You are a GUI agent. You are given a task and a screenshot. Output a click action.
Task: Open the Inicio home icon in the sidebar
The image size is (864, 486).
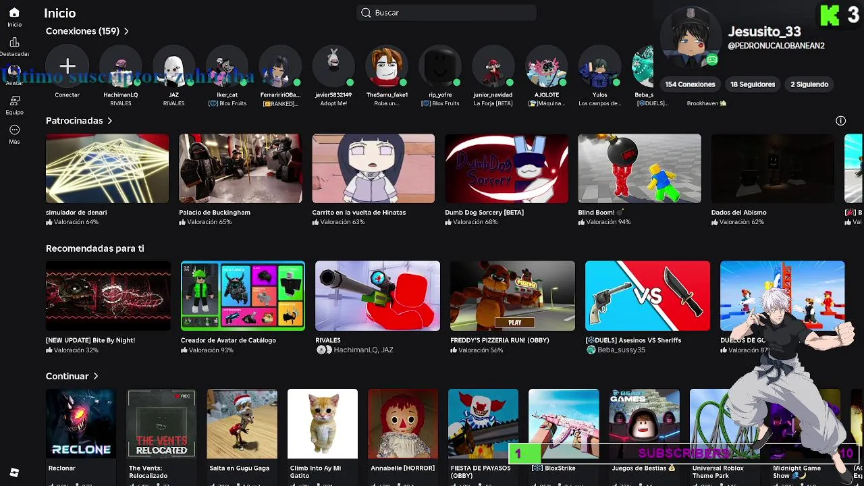click(14, 12)
